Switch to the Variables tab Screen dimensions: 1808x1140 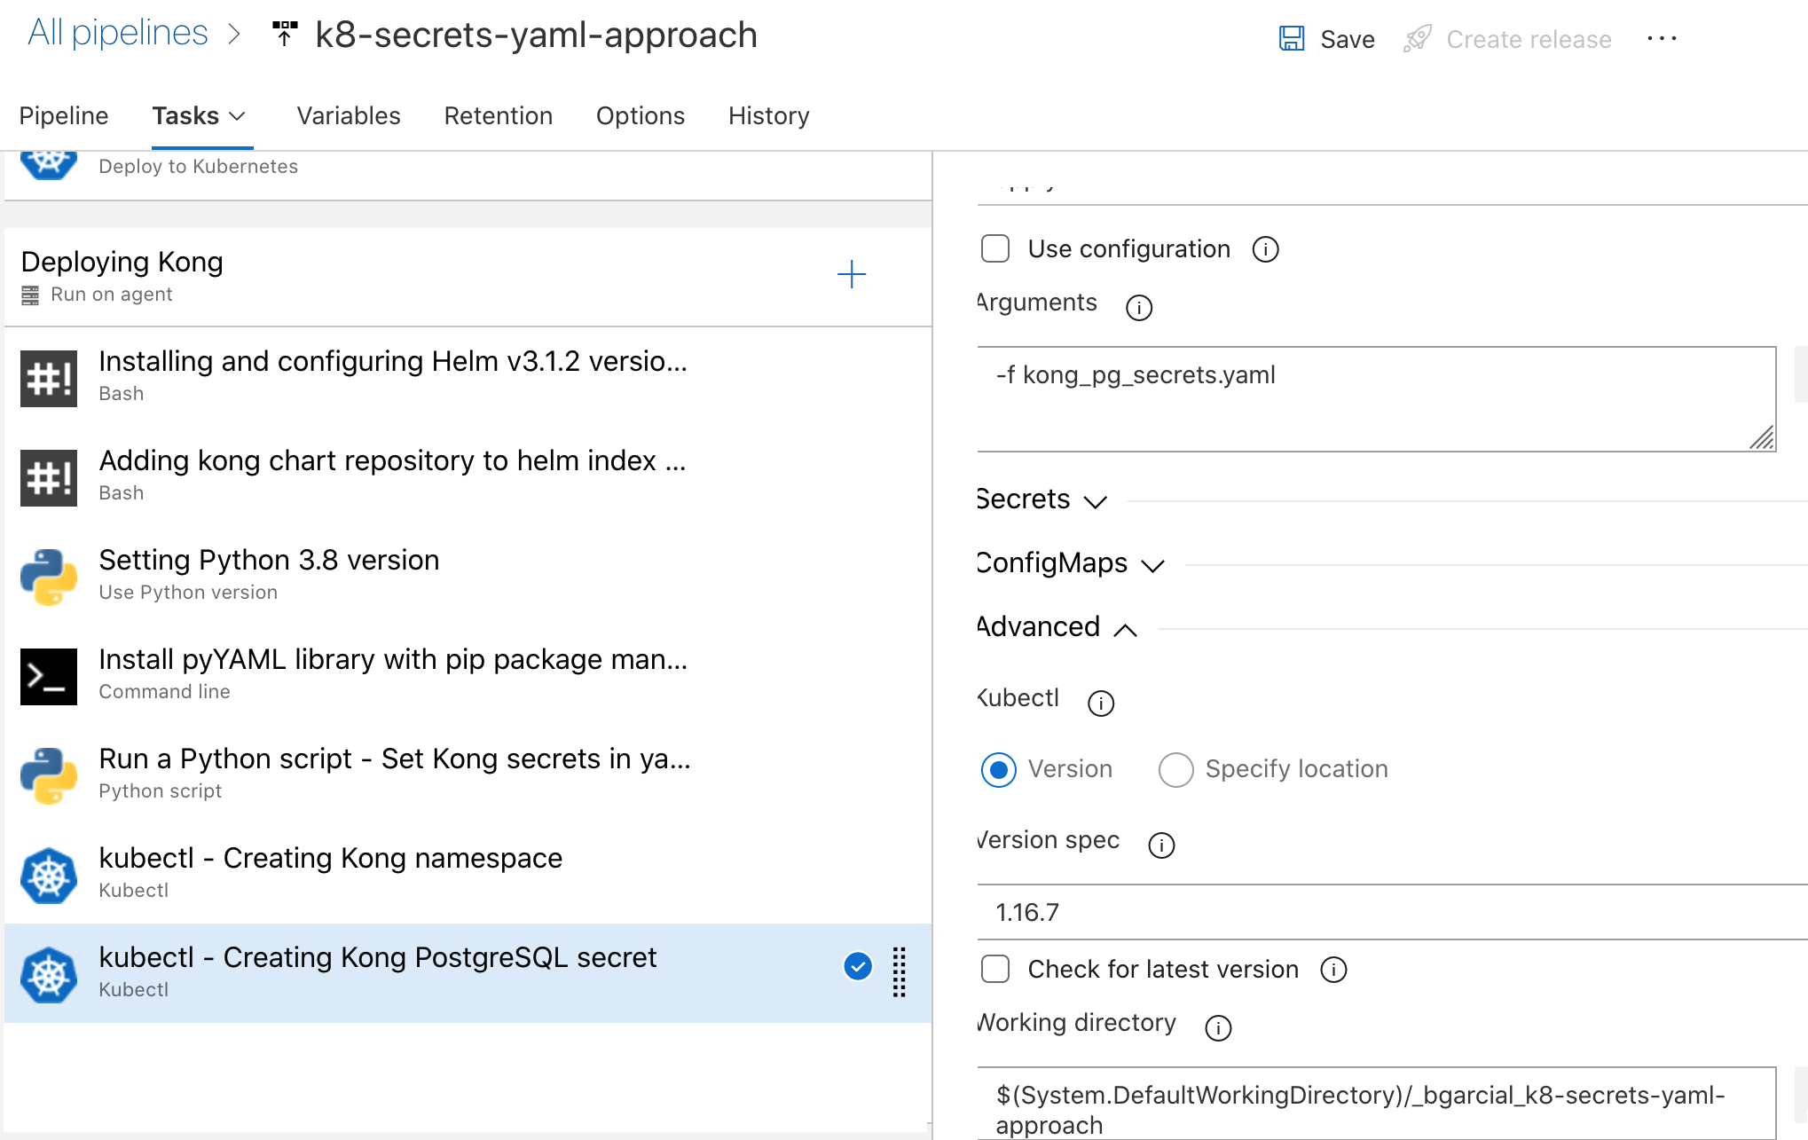pyautogui.click(x=348, y=115)
